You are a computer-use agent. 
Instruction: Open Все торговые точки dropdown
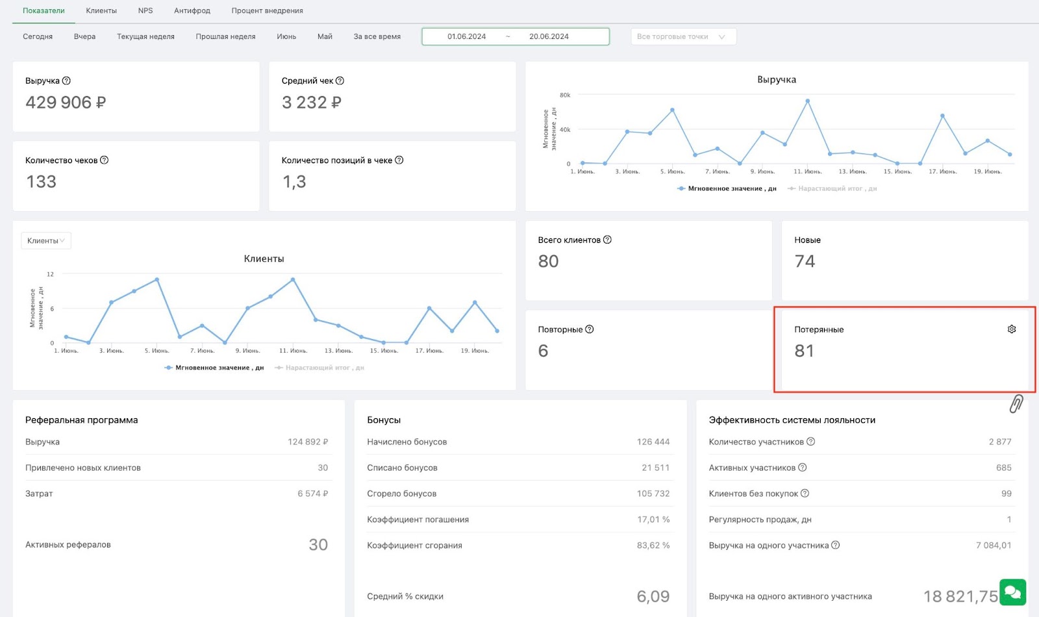point(683,36)
